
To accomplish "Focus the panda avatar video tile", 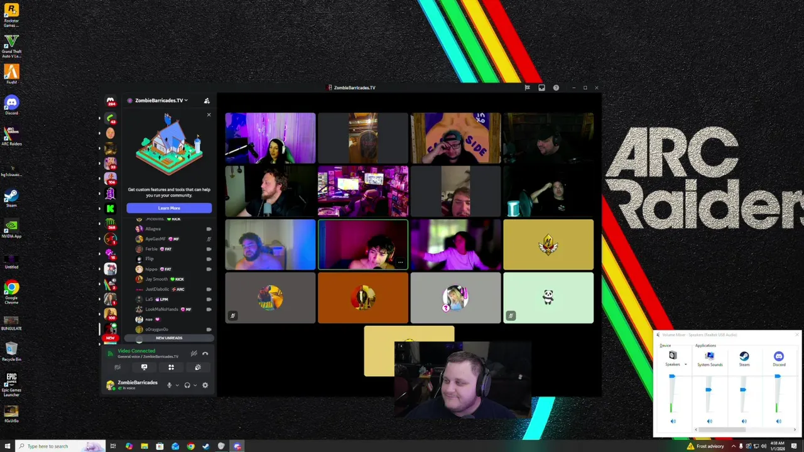I will tap(548, 298).
